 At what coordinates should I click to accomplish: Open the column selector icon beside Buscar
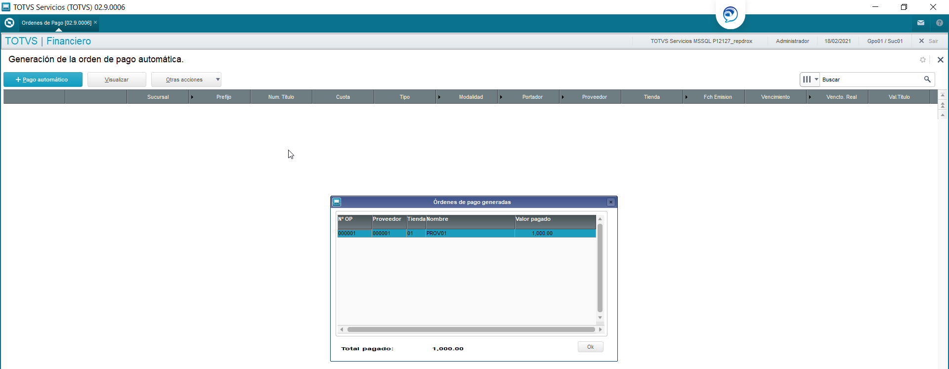click(810, 79)
